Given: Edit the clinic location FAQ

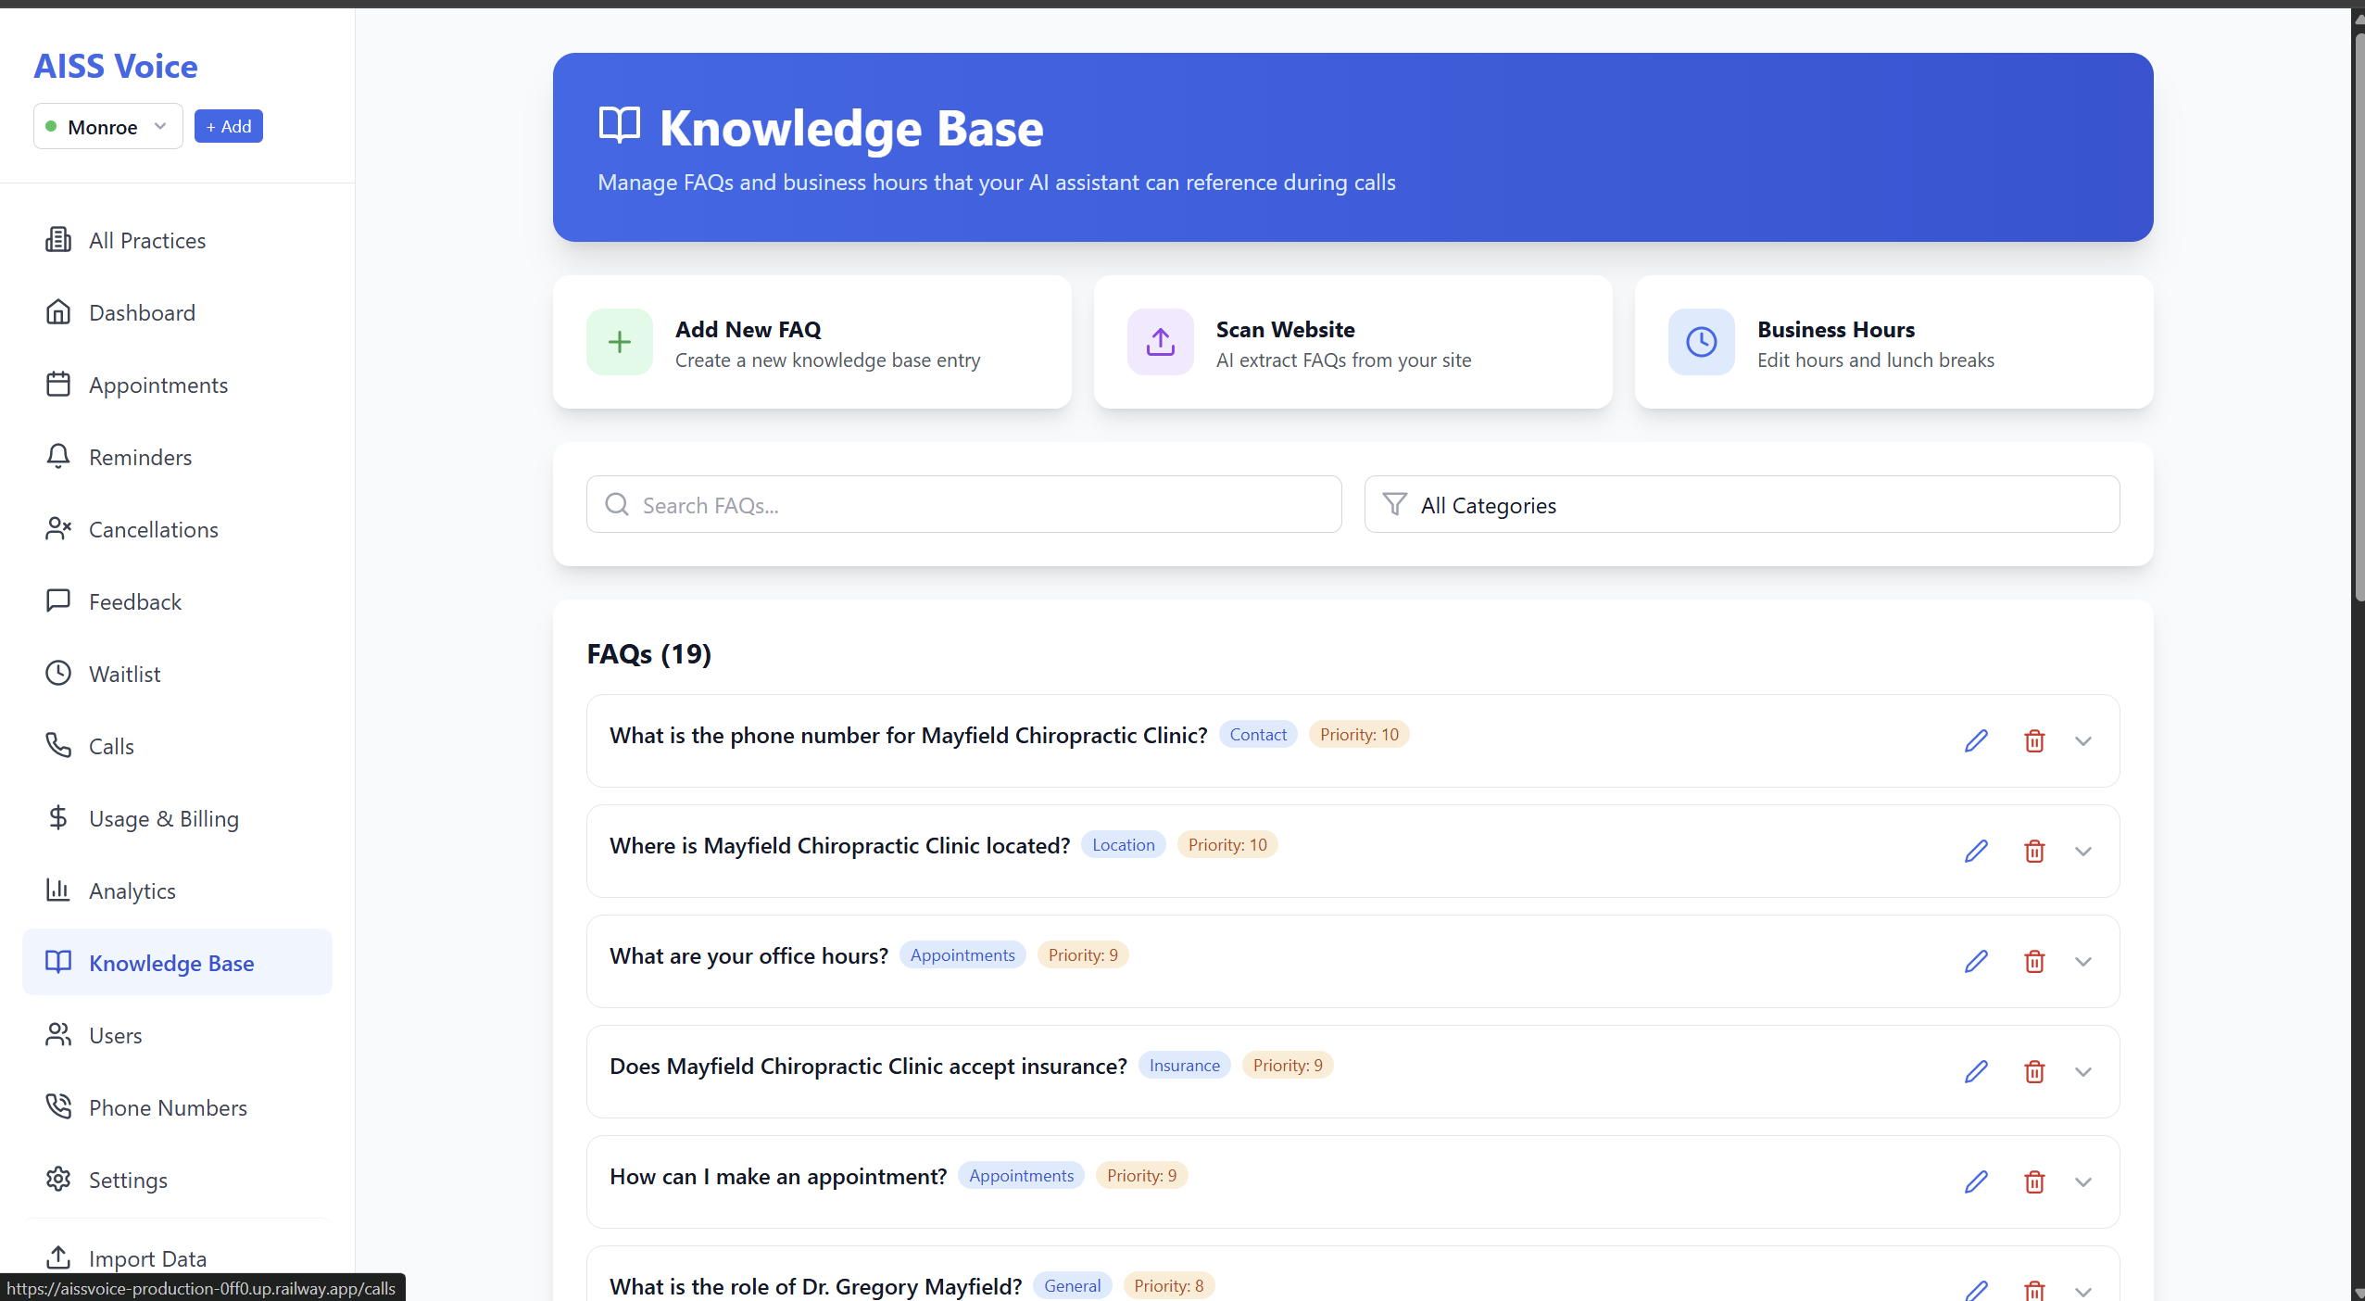Looking at the screenshot, I should [x=1976, y=851].
